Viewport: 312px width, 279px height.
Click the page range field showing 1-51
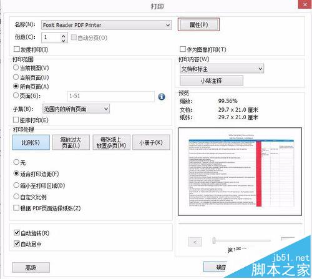pos(111,96)
